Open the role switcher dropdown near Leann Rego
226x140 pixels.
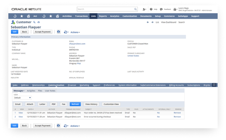(x=175, y=9)
